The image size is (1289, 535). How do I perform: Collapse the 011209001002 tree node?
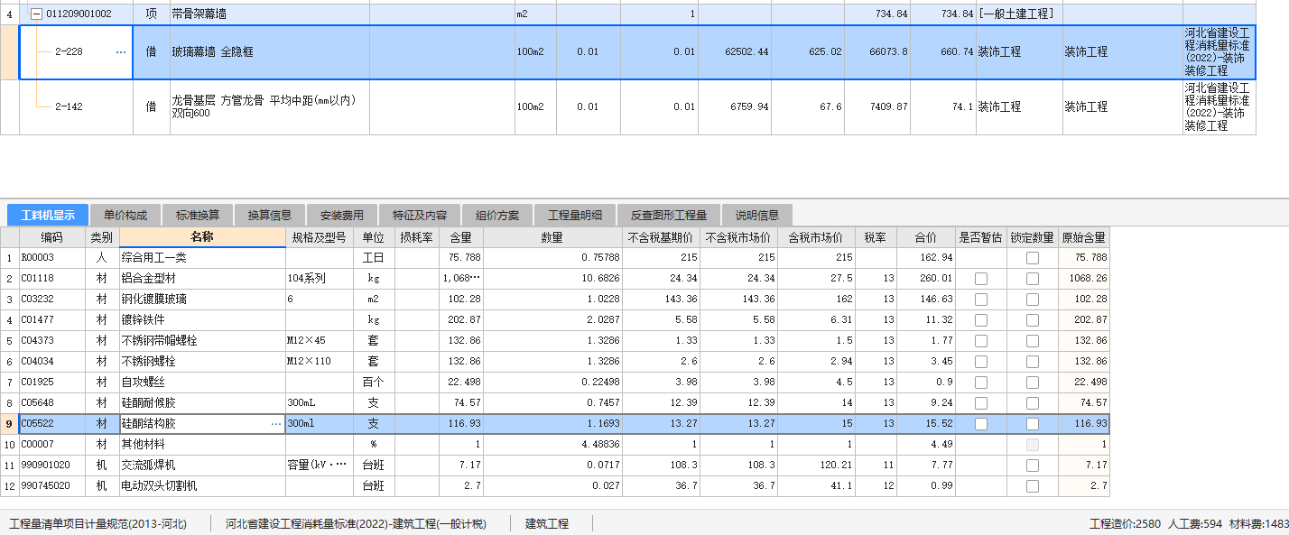36,14
